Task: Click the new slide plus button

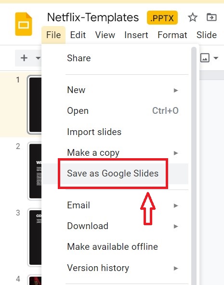Action: pos(24,58)
